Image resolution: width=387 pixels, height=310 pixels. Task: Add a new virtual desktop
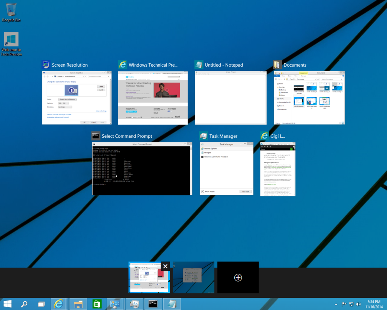click(x=238, y=277)
